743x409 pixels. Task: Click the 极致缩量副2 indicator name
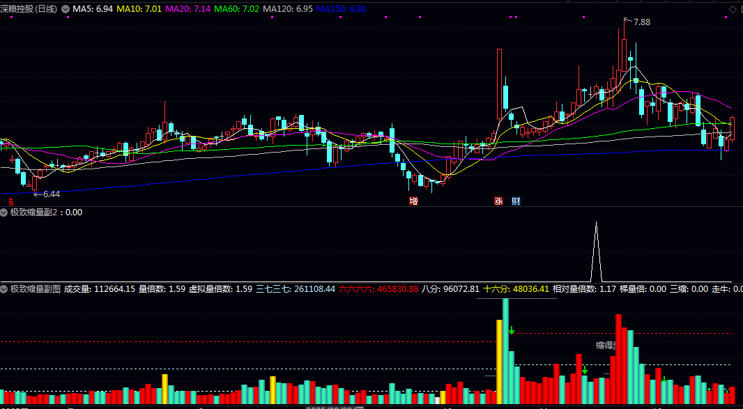pos(33,213)
